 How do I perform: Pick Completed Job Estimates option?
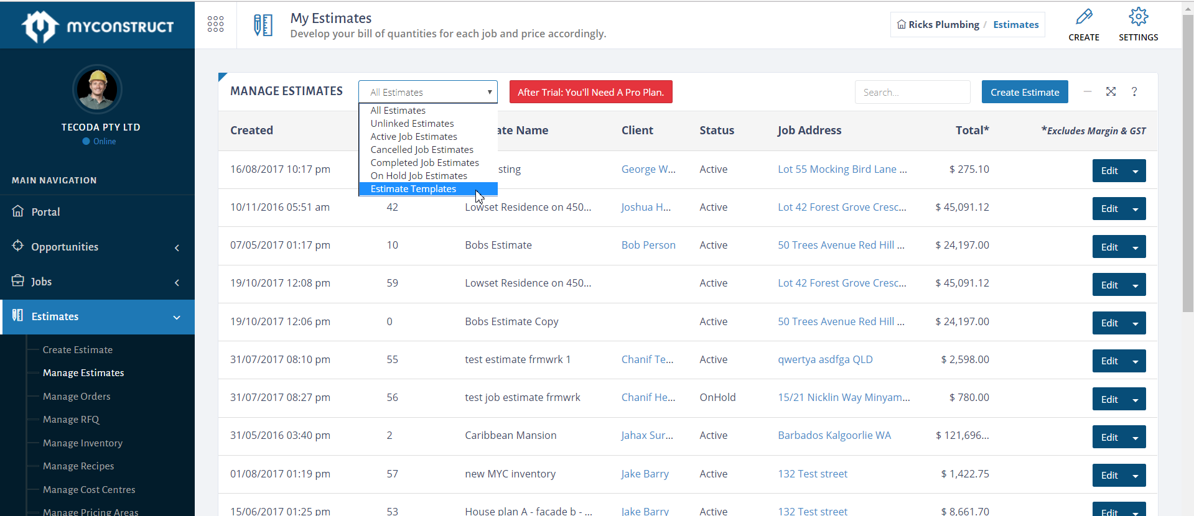(x=428, y=162)
